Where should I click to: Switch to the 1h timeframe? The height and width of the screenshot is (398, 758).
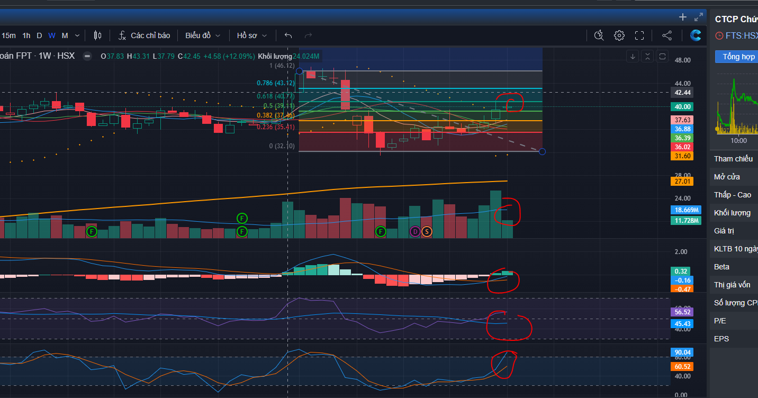click(26, 35)
